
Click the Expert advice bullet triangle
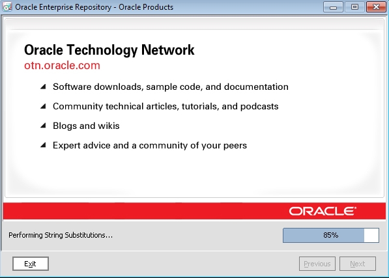tap(43, 145)
